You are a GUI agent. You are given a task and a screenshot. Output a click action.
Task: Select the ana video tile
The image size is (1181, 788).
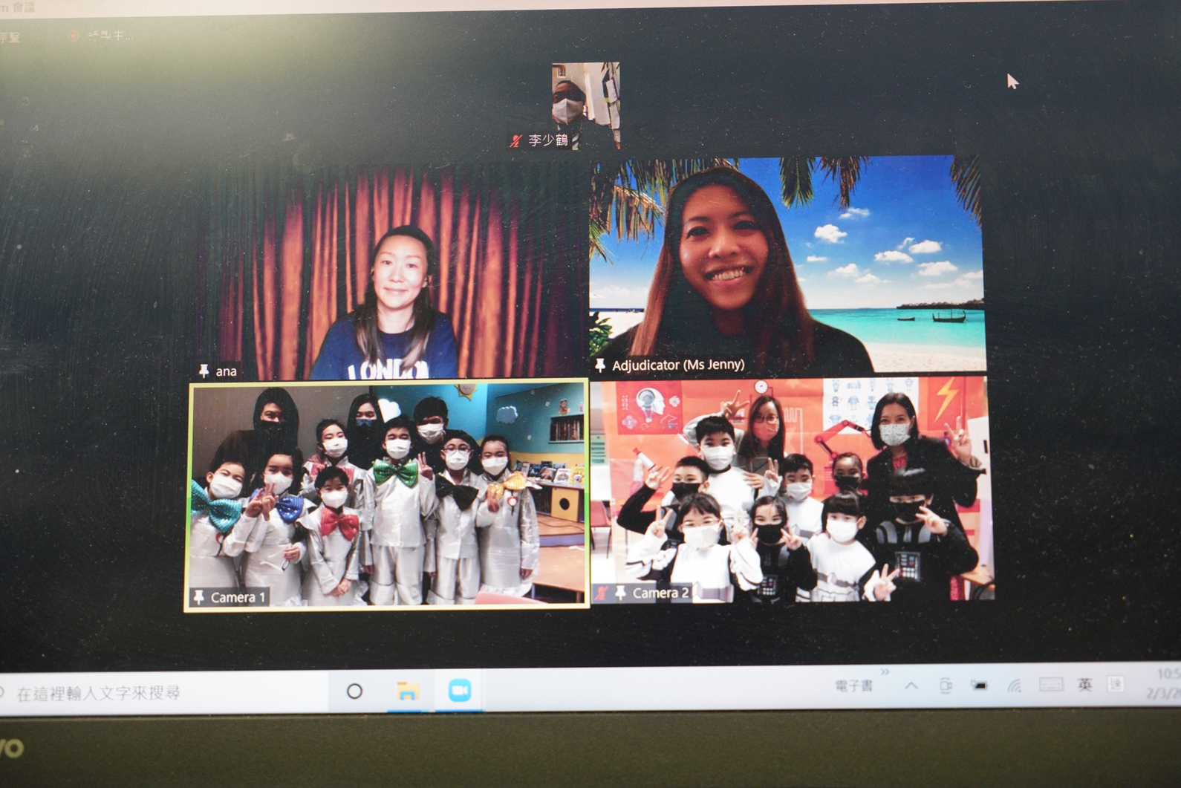(393, 272)
